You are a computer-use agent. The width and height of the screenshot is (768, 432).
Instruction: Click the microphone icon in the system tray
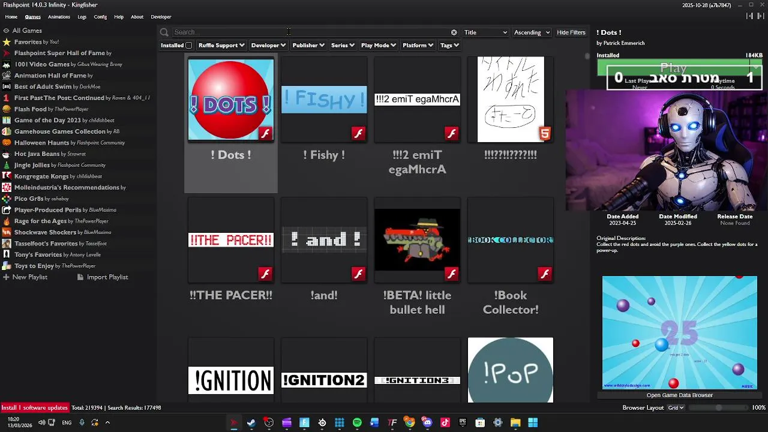(x=82, y=422)
